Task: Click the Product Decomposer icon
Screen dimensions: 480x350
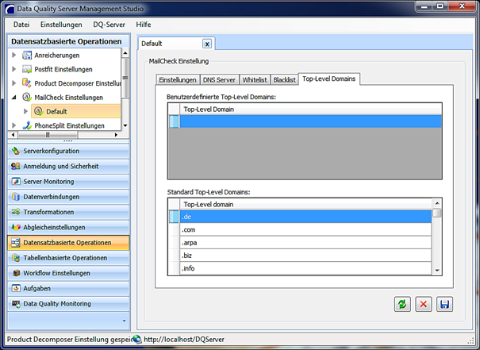Action: 27,83
